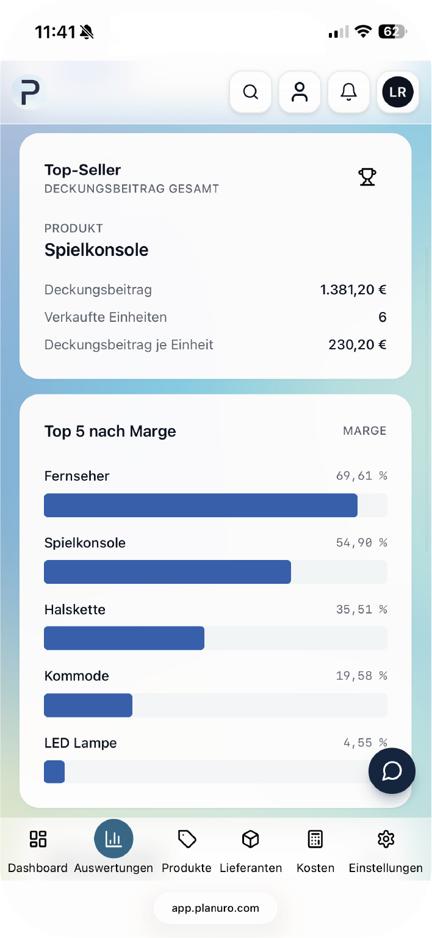Select the Auswertungen tab

[x=113, y=850]
